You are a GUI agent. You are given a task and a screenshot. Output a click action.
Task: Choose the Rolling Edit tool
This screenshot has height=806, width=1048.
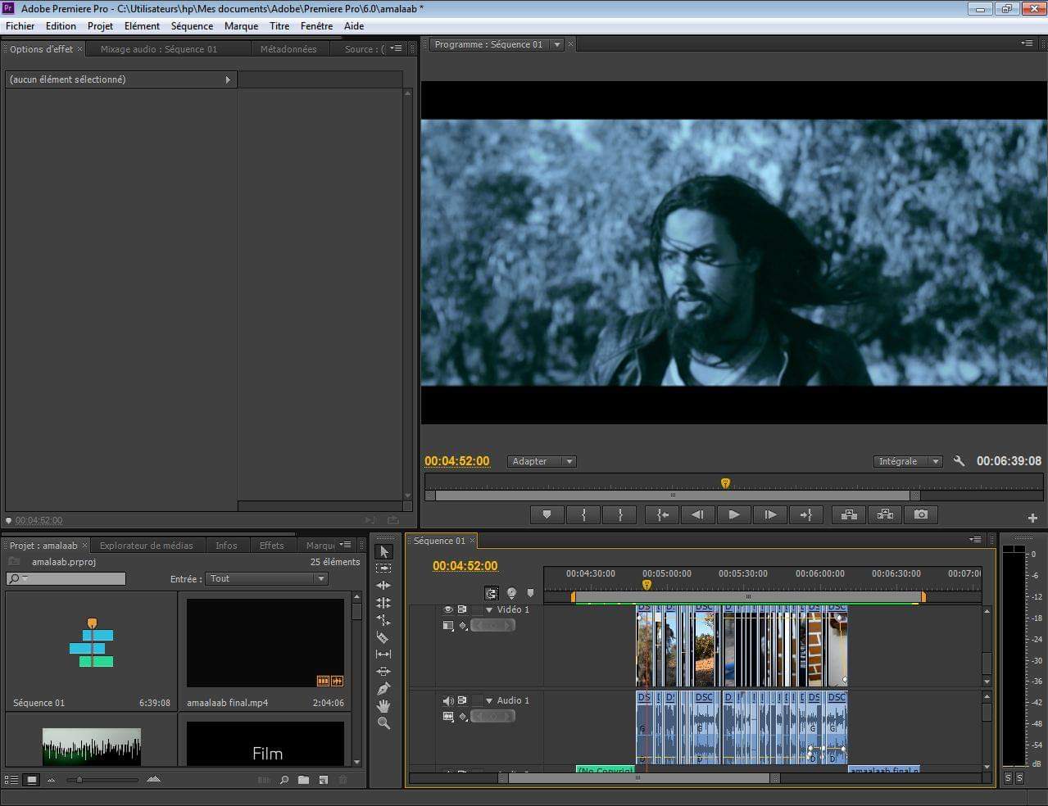[x=383, y=603]
